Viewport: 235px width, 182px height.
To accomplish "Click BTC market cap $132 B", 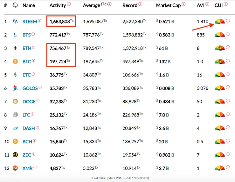I will tap(163, 62).
